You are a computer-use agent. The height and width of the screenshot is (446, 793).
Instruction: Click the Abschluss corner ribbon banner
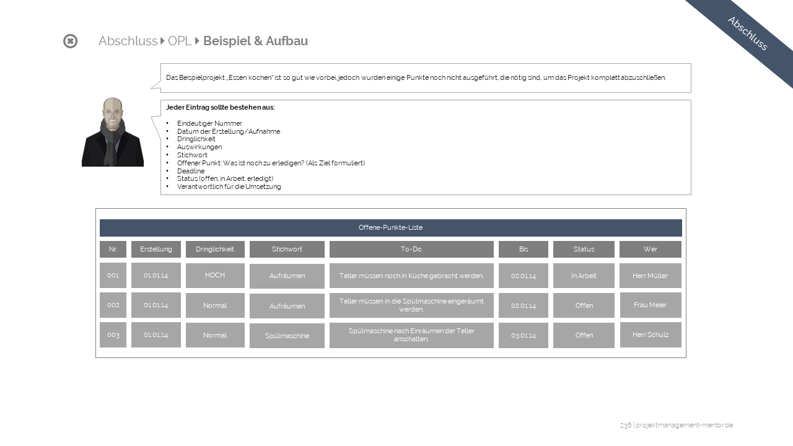(x=747, y=33)
